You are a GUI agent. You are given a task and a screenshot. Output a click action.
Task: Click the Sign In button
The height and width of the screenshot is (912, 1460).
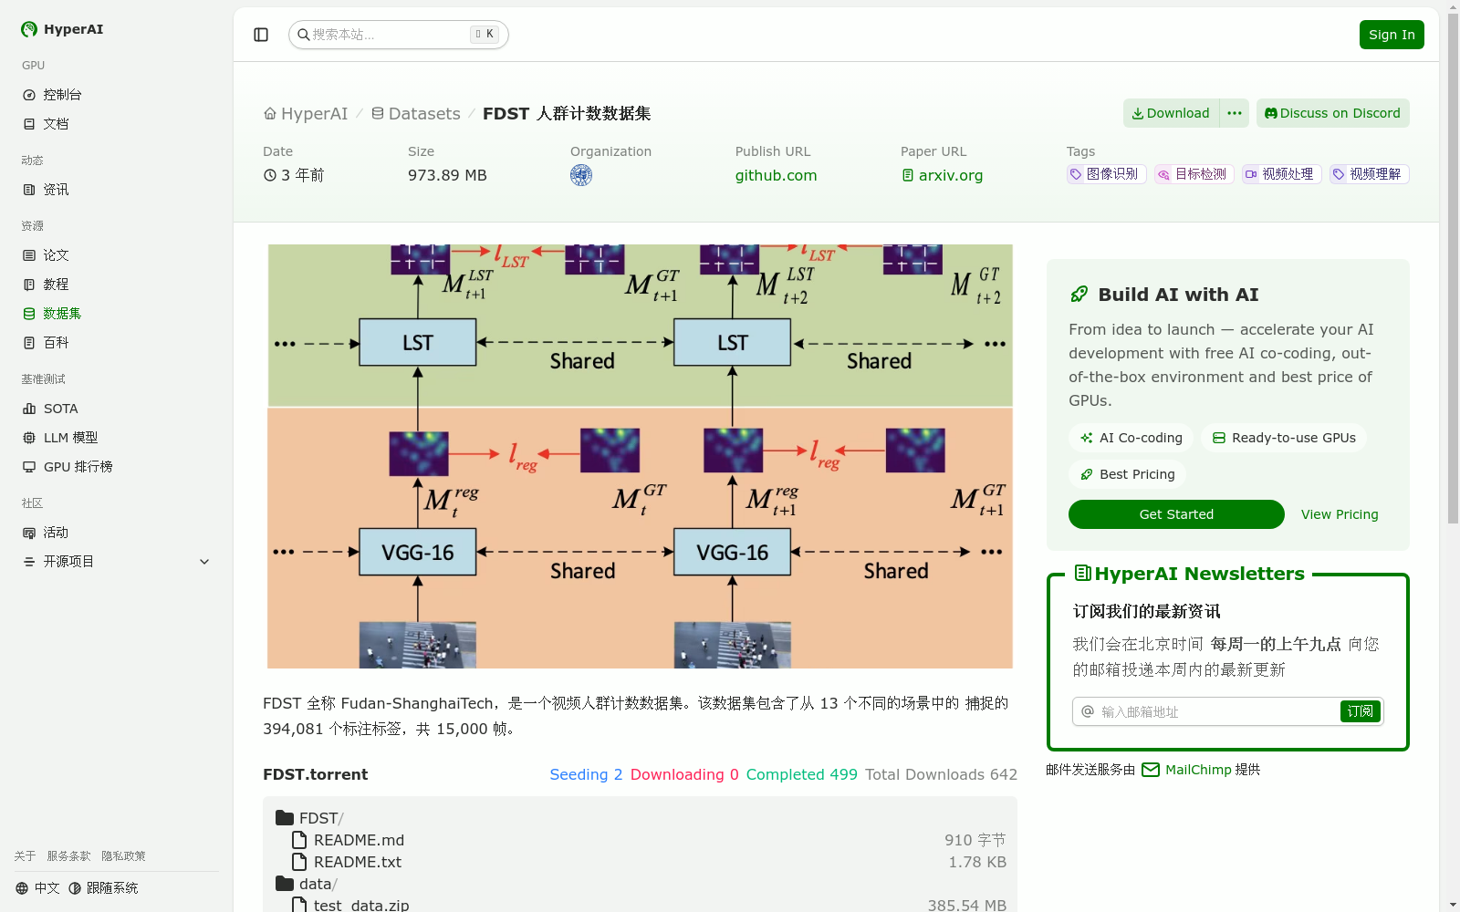1392,35
